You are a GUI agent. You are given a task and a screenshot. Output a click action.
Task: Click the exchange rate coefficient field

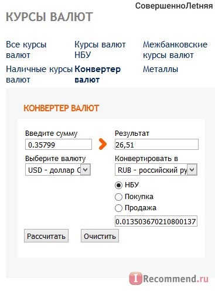pos(156,221)
